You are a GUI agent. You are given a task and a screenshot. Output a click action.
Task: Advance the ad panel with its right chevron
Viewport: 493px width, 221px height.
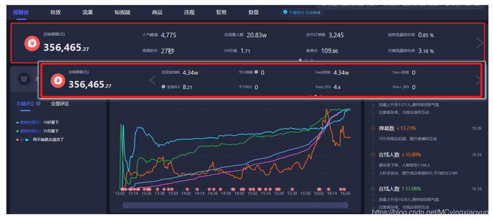pos(478,80)
